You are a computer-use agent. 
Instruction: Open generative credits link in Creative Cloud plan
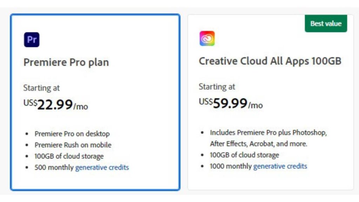[x=280, y=166]
